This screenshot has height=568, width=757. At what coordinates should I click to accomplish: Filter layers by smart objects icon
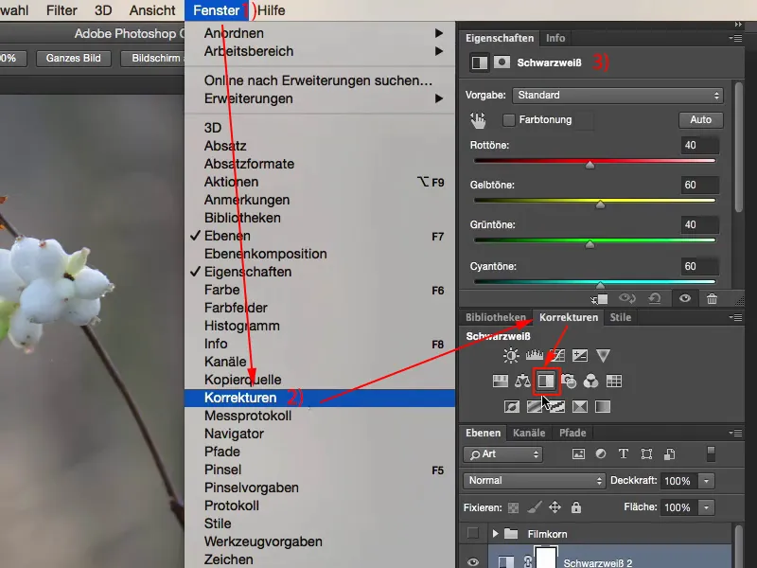point(670,454)
